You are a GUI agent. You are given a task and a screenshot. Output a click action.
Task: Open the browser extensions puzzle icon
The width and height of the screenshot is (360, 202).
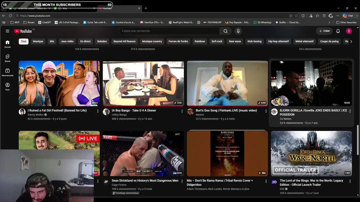click(303, 16)
